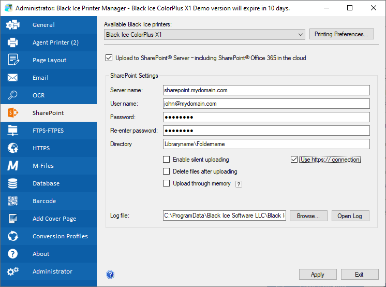Click the Email envelope icon
386x287 pixels.
12,78
